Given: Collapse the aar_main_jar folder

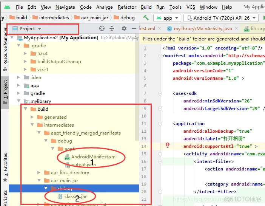Looking at the screenshot, I should click(39, 181).
